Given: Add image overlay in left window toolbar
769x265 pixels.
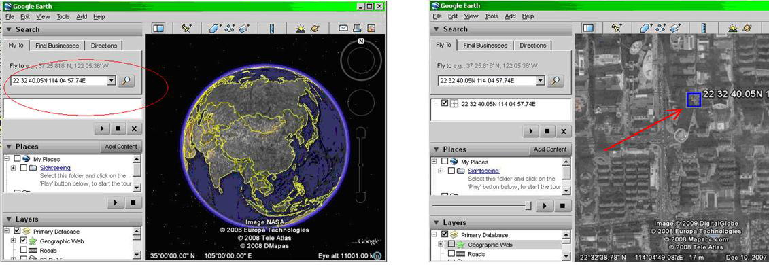Looking at the screenshot, I should click(x=244, y=29).
